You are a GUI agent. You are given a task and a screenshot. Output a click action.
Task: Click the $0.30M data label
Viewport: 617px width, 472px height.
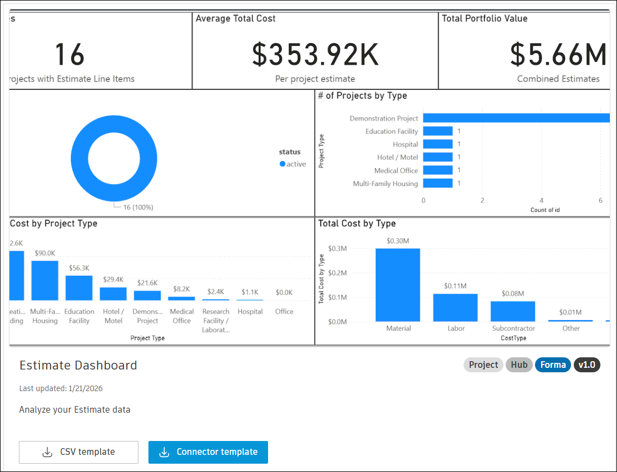(398, 241)
